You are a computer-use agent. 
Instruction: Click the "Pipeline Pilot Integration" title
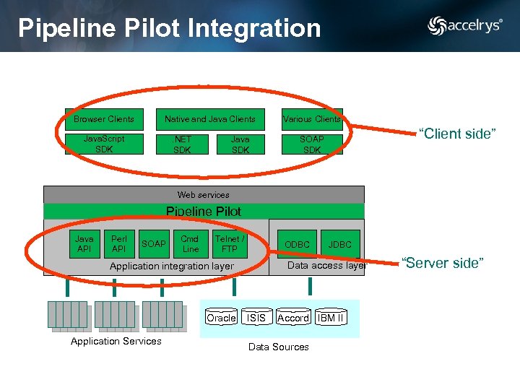click(x=170, y=28)
